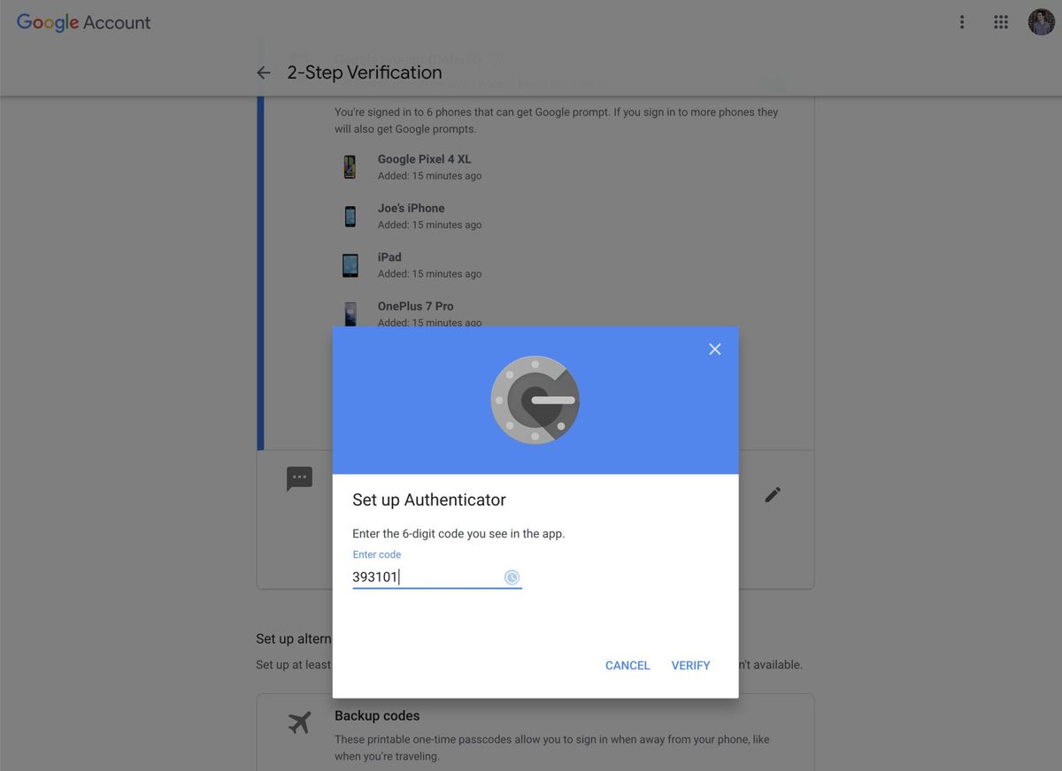Click the Enter code input field
Screen dimensions: 1062x771
[416, 576]
